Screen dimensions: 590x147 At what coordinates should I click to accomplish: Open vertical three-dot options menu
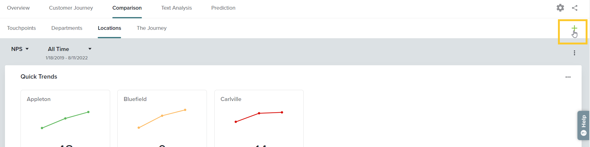point(574,53)
